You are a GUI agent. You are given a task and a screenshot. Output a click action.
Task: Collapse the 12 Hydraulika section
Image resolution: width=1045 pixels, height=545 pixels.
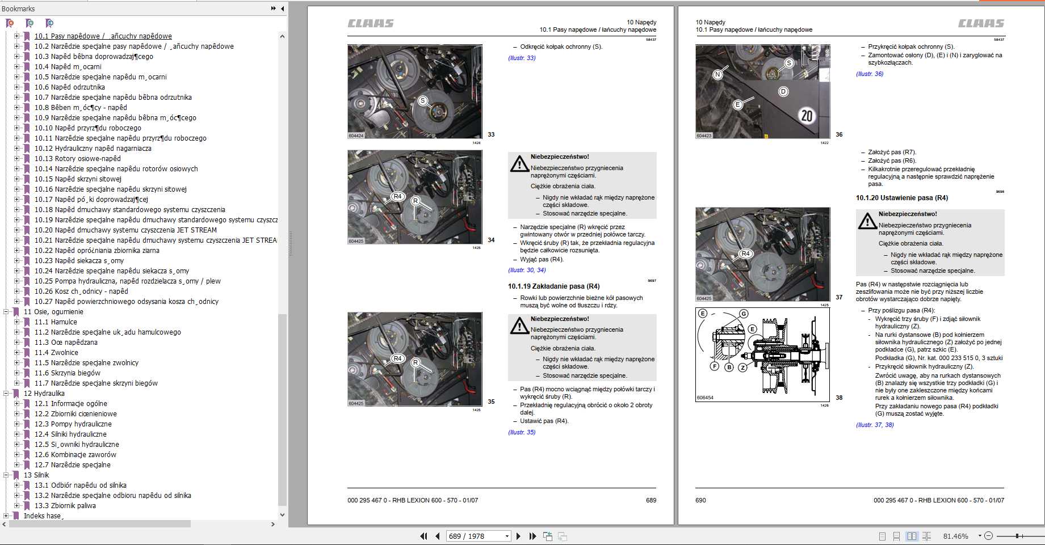pyautogui.click(x=6, y=393)
